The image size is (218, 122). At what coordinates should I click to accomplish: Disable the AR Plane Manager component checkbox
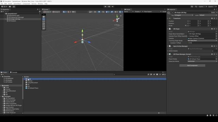click(172, 54)
